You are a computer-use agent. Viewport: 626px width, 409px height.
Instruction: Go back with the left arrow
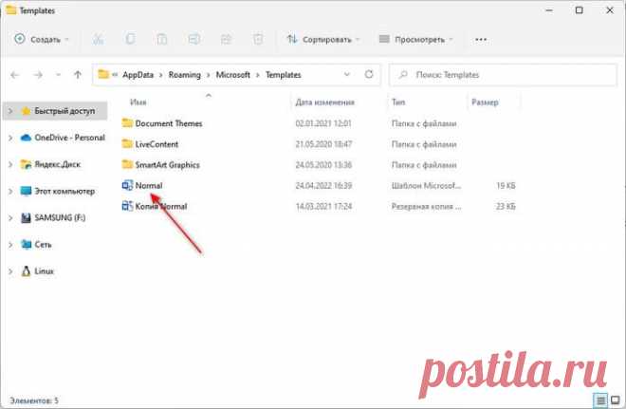[15, 75]
